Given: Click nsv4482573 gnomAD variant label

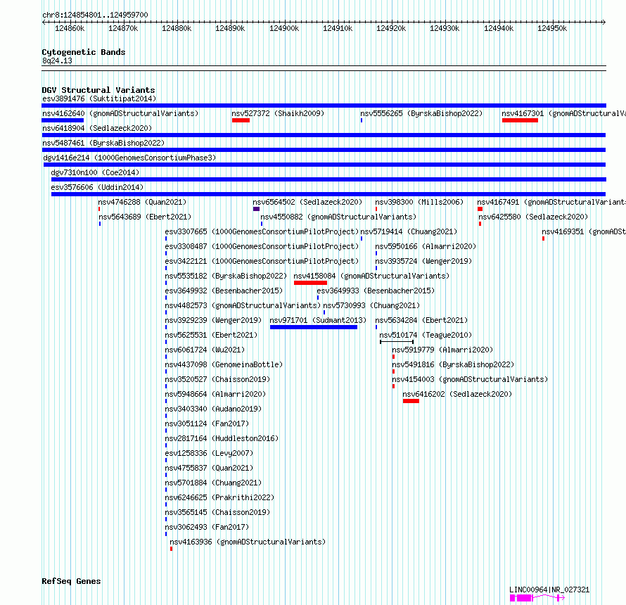Looking at the screenshot, I should pyautogui.click(x=243, y=305).
